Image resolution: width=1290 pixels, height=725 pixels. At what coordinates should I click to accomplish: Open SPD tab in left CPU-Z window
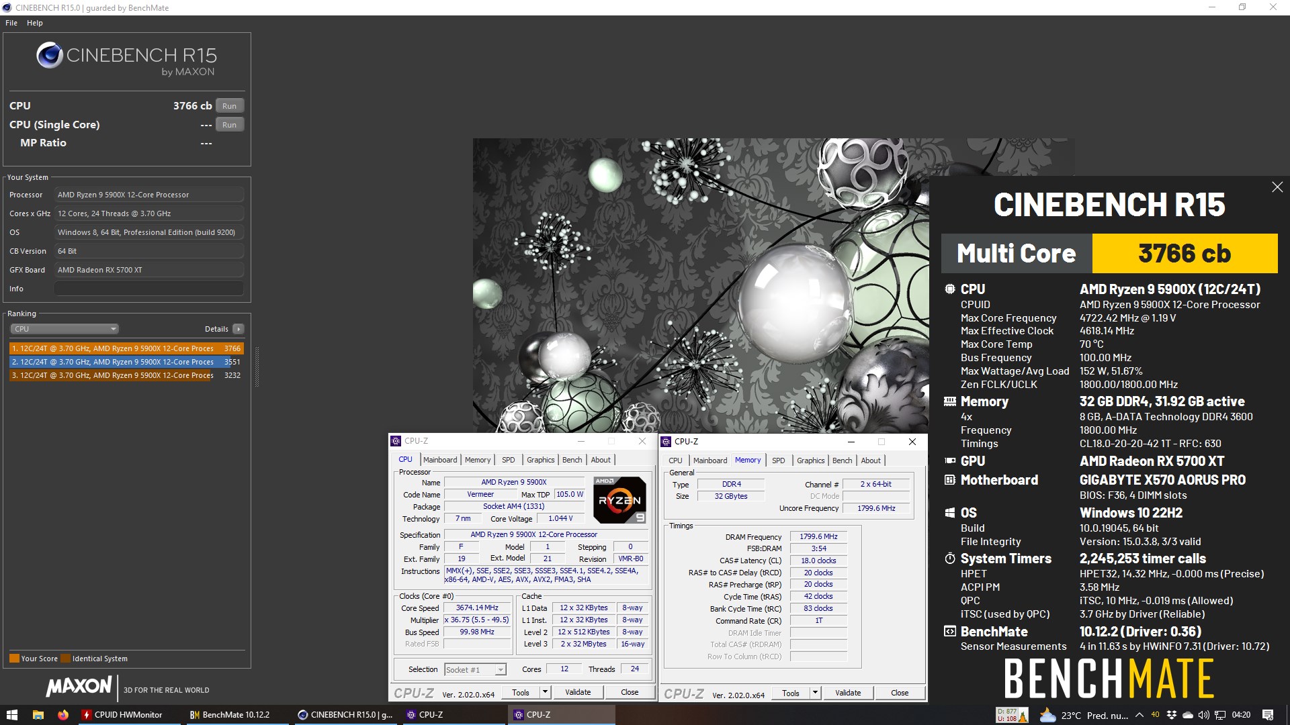[x=509, y=460]
